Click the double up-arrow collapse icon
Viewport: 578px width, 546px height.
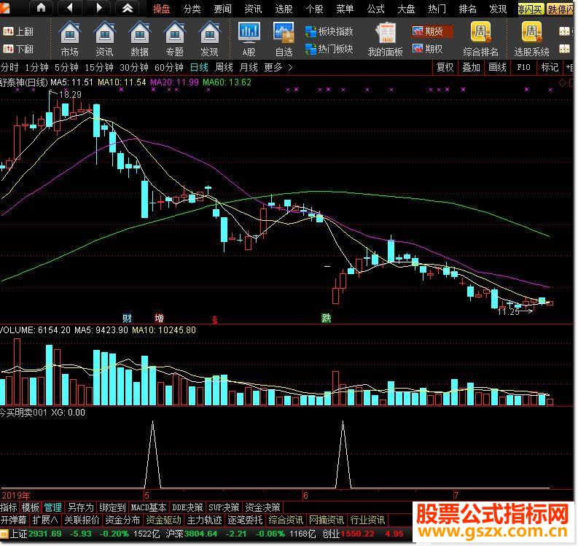pyautogui.click(x=128, y=7)
